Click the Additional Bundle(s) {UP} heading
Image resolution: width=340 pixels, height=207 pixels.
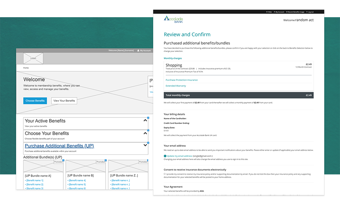(x=43, y=157)
